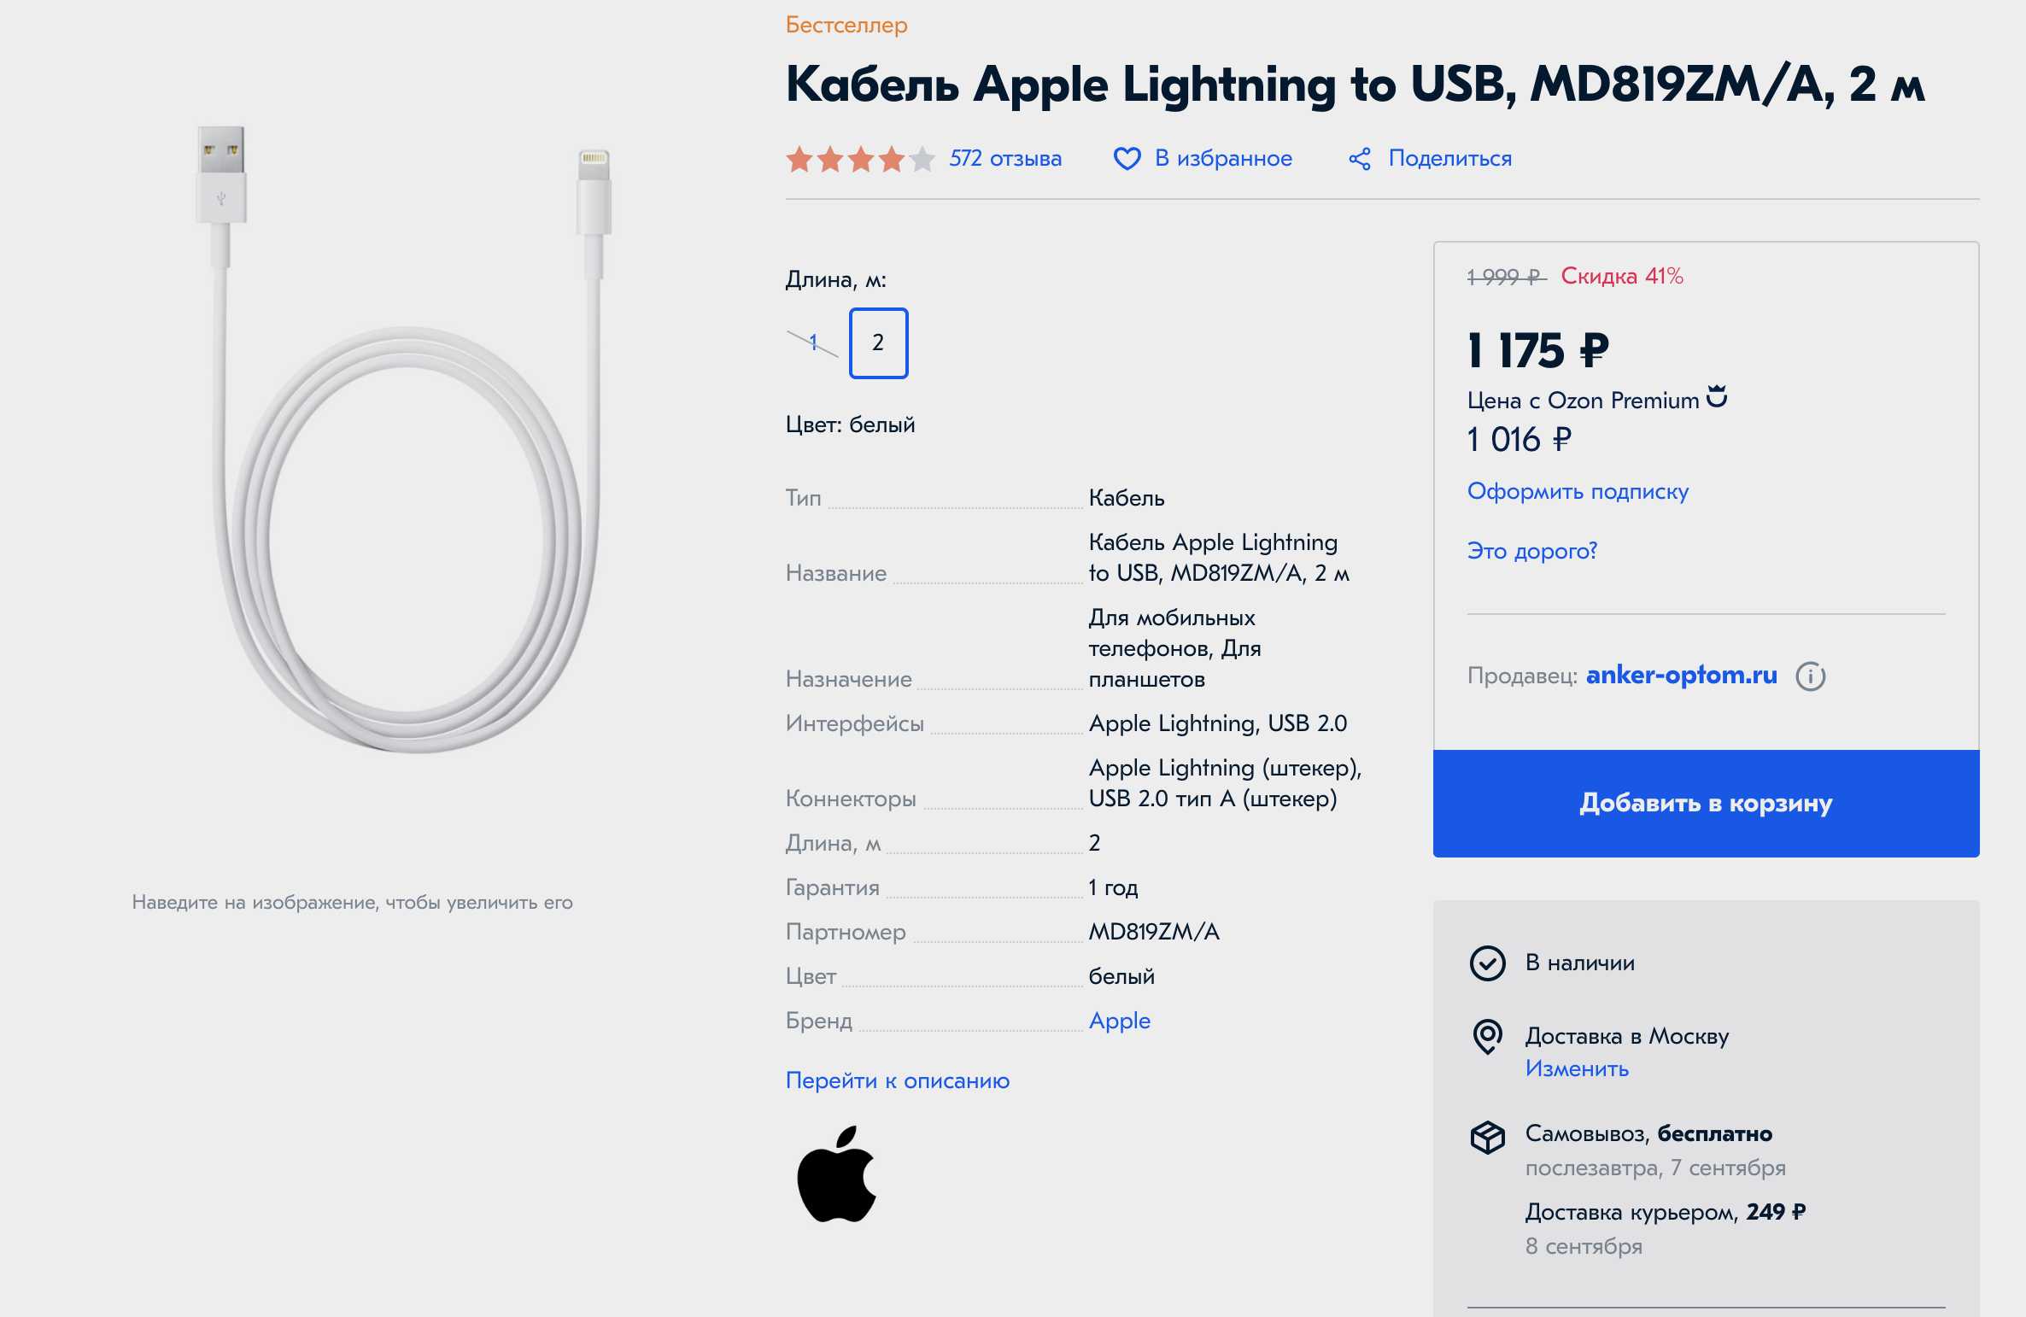Open seller anker-optom.ru page

(1681, 676)
